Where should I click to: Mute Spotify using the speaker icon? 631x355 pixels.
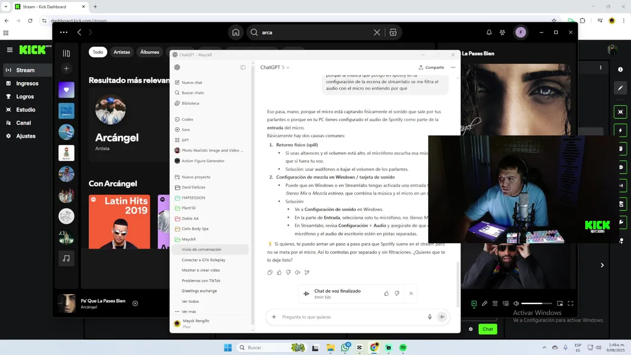[516, 304]
